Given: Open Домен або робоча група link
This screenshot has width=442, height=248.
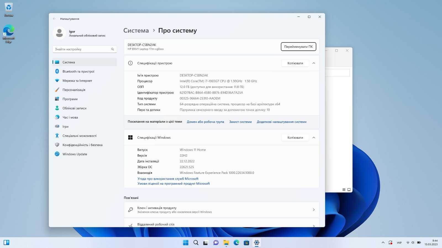Looking at the screenshot, I should point(205,122).
